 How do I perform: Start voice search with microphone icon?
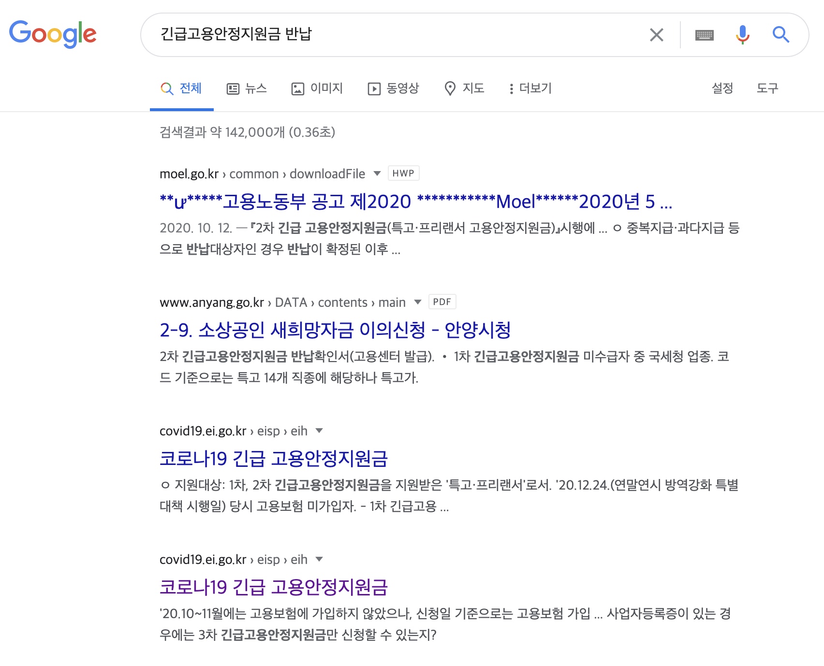(x=743, y=35)
